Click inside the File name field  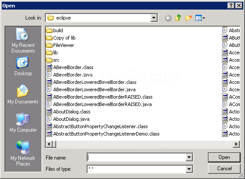[x=137, y=157]
